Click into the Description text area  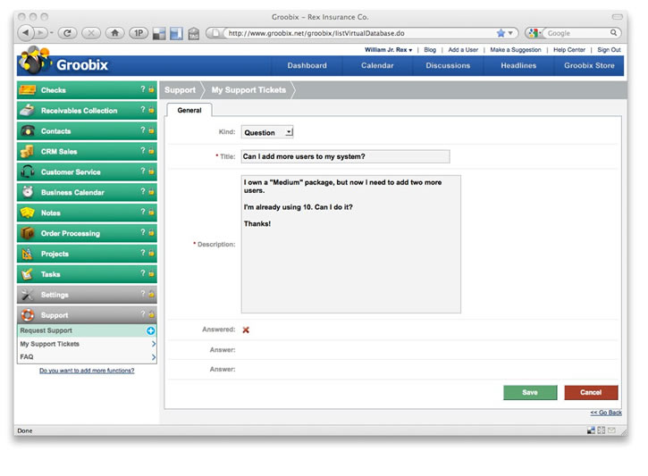pyautogui.click(x=351, y=244)
